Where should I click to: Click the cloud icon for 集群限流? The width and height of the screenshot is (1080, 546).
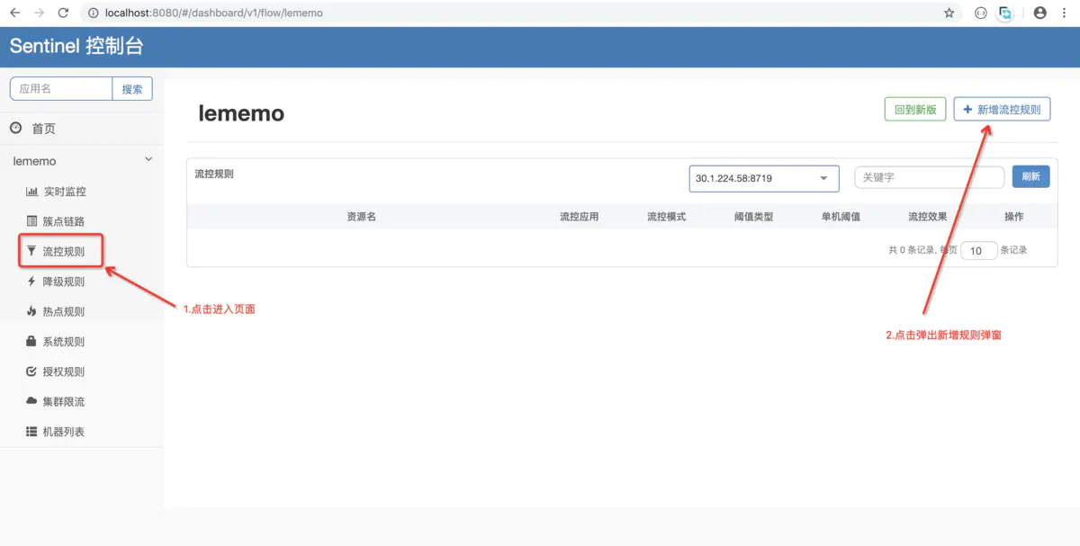tap(32, 401)
